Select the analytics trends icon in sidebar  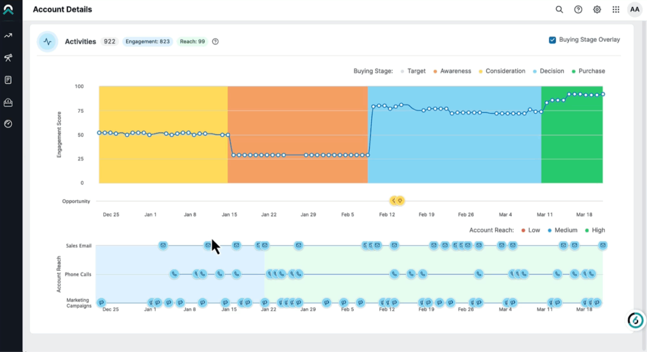[8, 35]
